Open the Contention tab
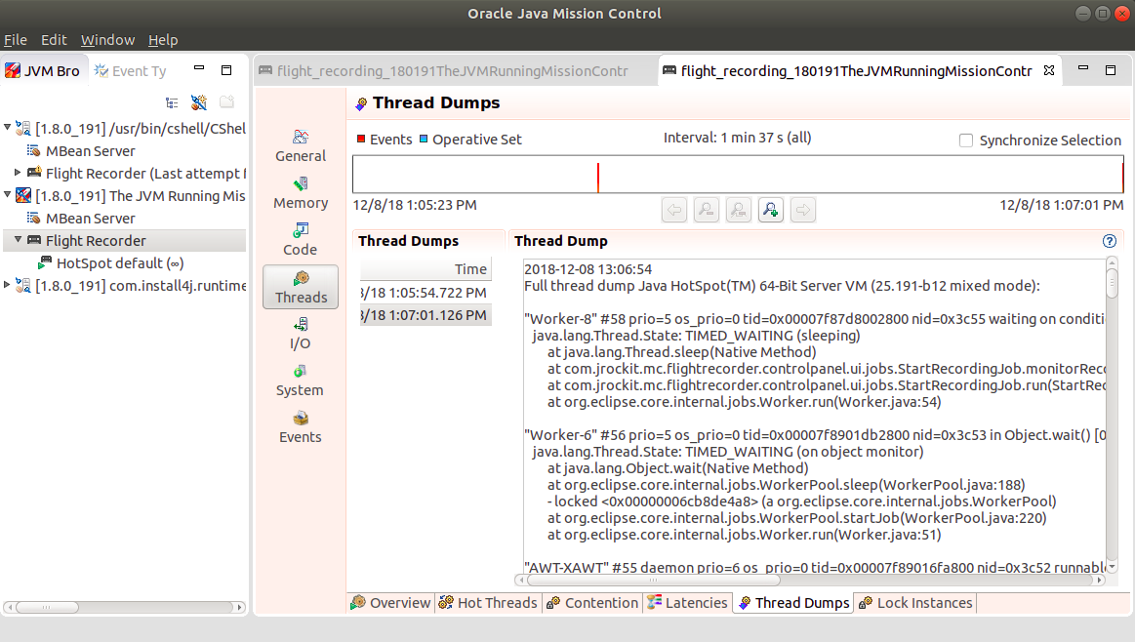Screen dimensions: 1135x642 (592, 603)
